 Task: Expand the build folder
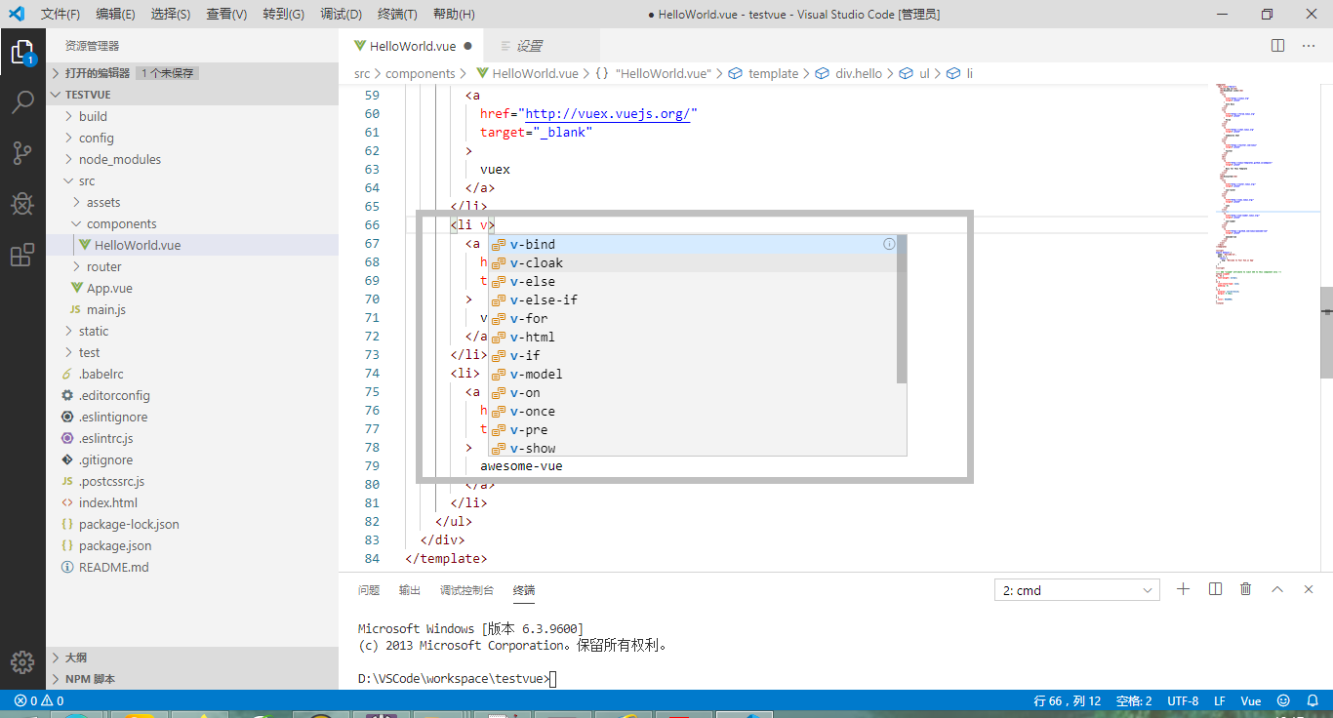point(192,116)
